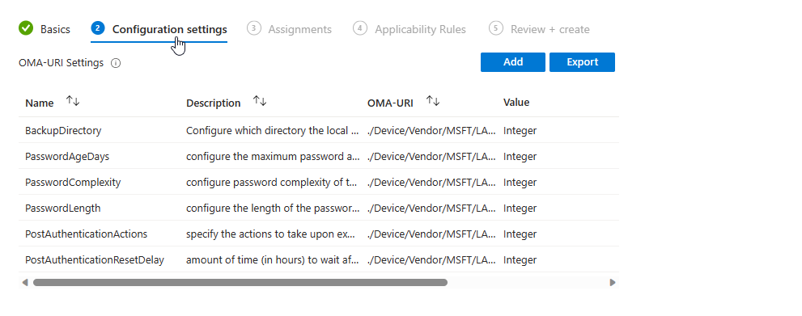This screenshot has width=802, height=316.
Task: Click the step 2 circle icon
Action: coord(98,28)
